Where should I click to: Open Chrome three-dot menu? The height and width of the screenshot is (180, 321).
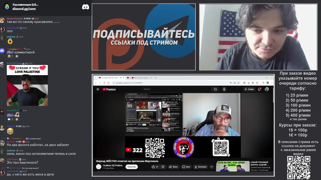pyautogui.click(x=271, y=83)
